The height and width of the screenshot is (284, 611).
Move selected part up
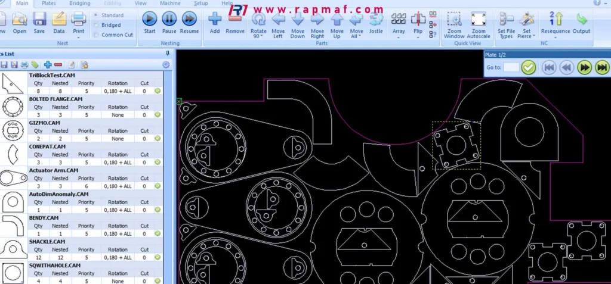point(337,23)
